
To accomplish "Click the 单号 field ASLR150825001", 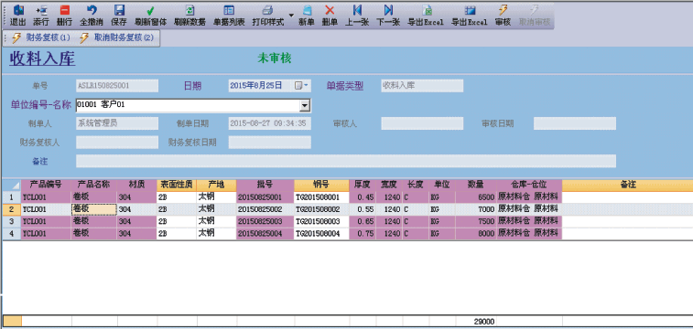I will 117,86.
